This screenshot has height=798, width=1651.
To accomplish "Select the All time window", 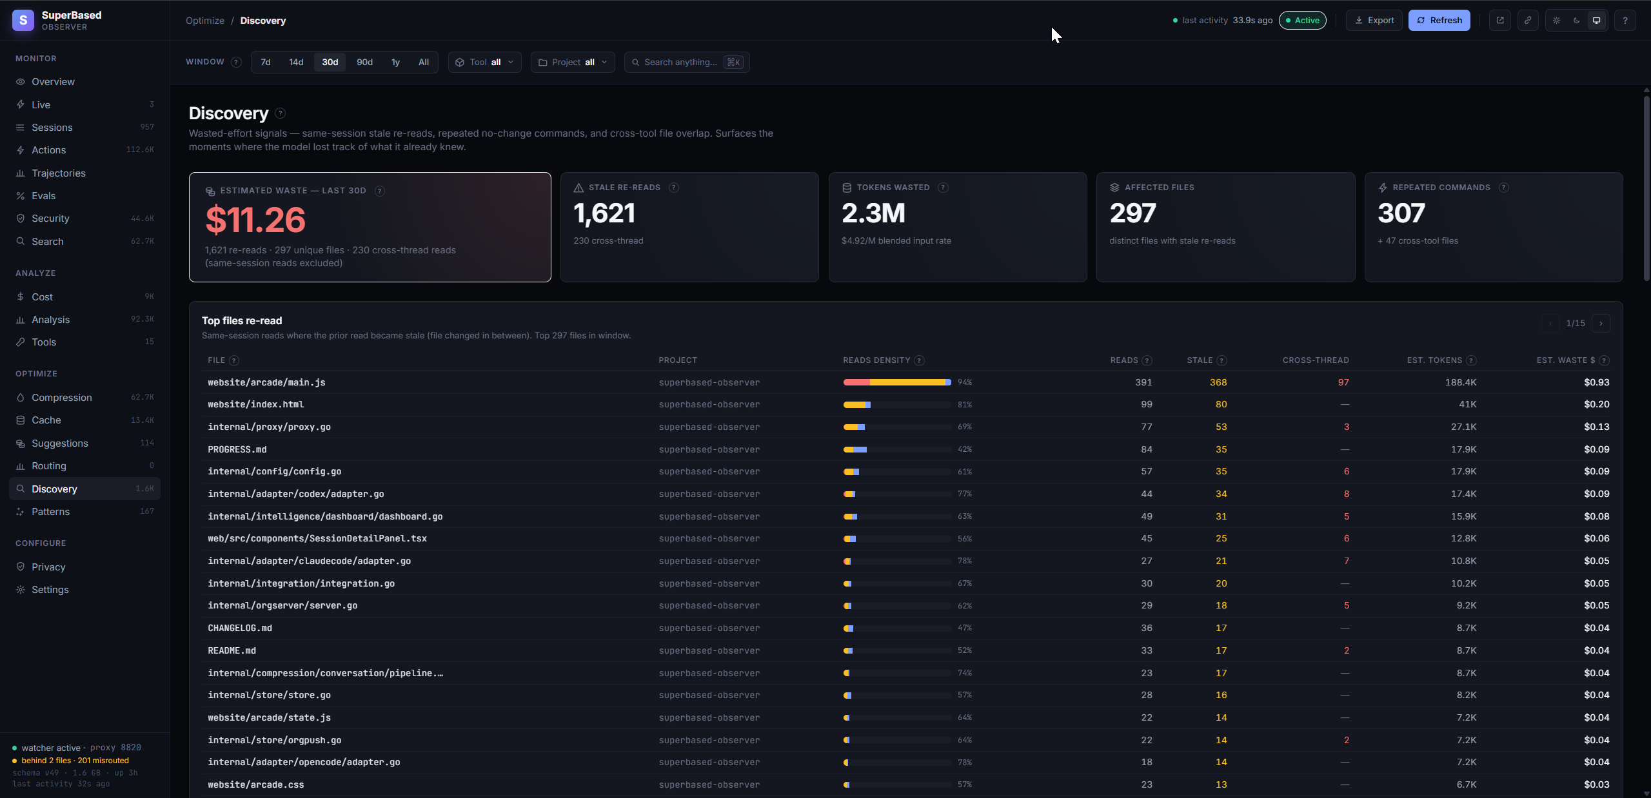I will (x=424, y=62).
